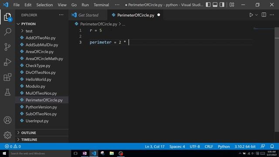The width and height of the screenshot is (279, 157).
Task: Select PerimeterOfCircle.py in the explorer
Action: click(42, 100)
